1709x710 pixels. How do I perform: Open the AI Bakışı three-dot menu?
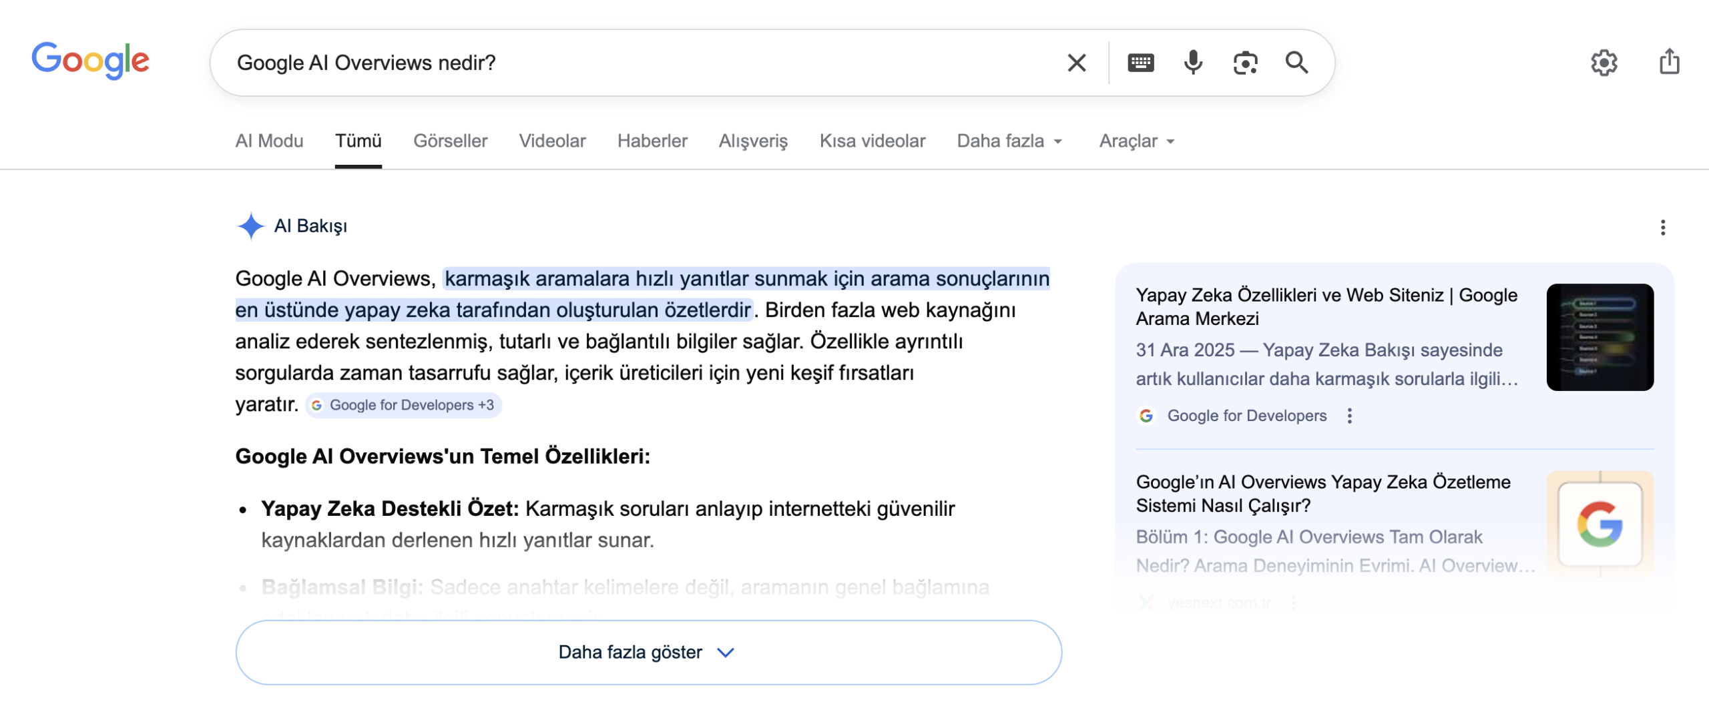1662,228
